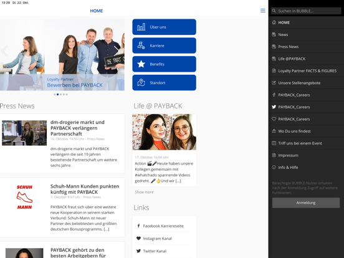Click the Twitter bird icon for PAYBACK_Careers
This screenshot has width=344, height=258.
click(x=274, y=107)
